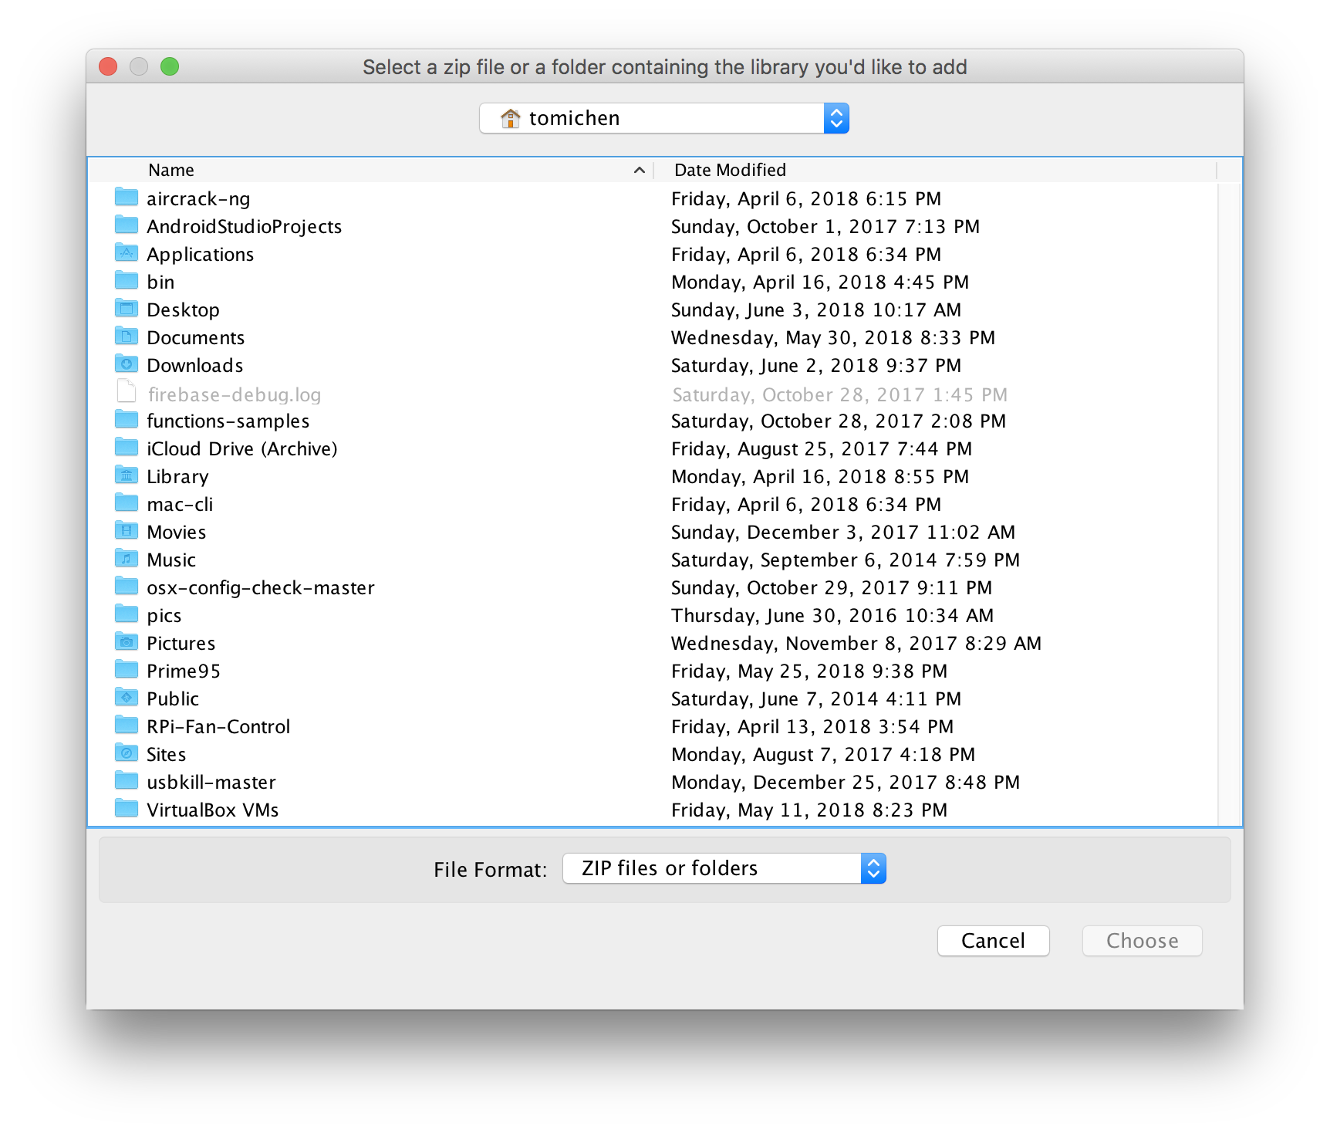Click the Movies folder icon
This screenshot has height=1133, width=1330.
pyautogui.click(x=127, y=531)
